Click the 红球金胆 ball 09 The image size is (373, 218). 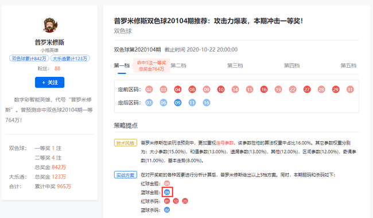point(167,184)
